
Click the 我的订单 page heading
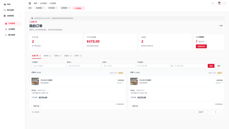point(36,26)
